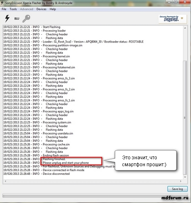Select the 'Device disconnected' log line
The width and height of the screenshot is (191, 203).
36,174
